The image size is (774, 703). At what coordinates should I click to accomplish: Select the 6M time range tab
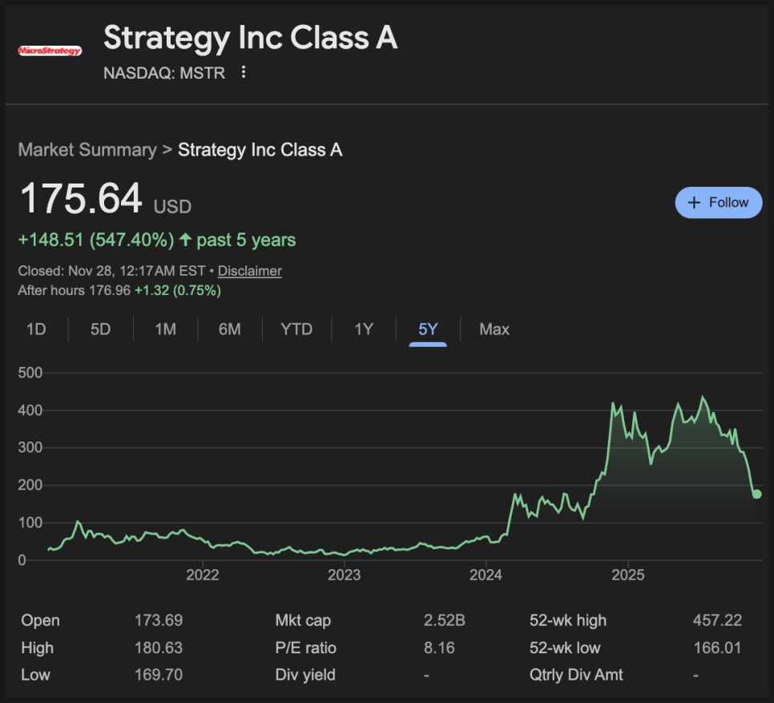[229, 329]
